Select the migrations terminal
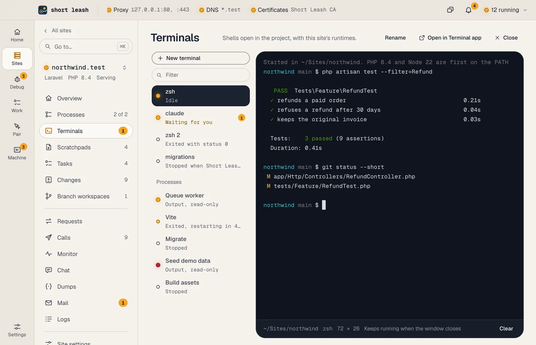The height and width of the screenshot is (345, 536). [201, 161]
